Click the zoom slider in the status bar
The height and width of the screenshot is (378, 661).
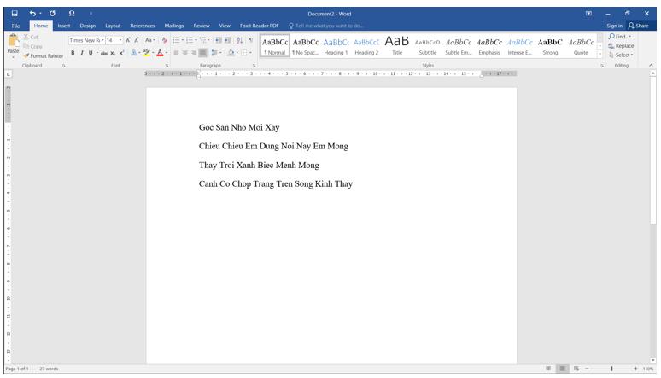[x=611, y=369]
